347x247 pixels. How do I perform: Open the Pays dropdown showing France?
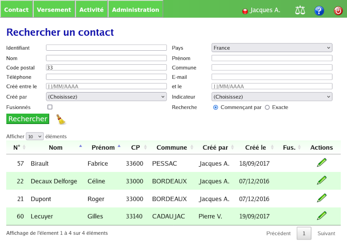click(272, 47)
